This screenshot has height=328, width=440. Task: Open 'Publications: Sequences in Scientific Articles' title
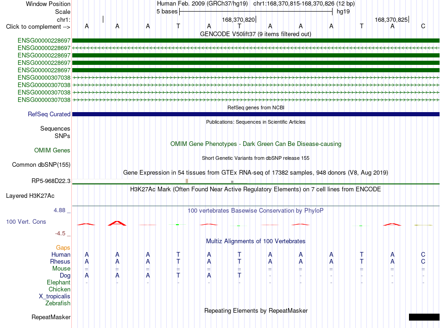(256, 122)
